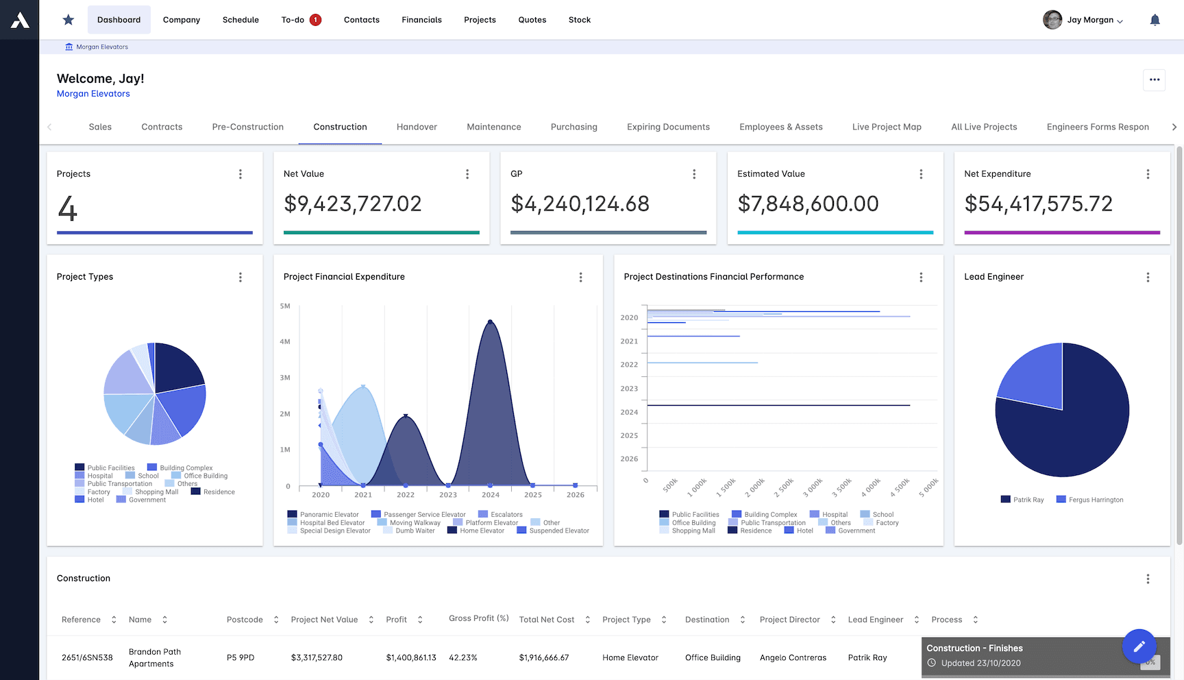Click the app logo in the top-left corner
Image resolution: width=1184 pixels, height=680 pixels.
point(18,19)
